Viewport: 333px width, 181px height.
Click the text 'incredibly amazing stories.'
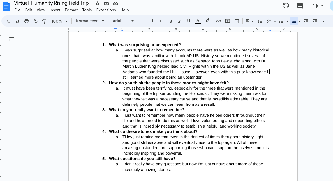147,170
